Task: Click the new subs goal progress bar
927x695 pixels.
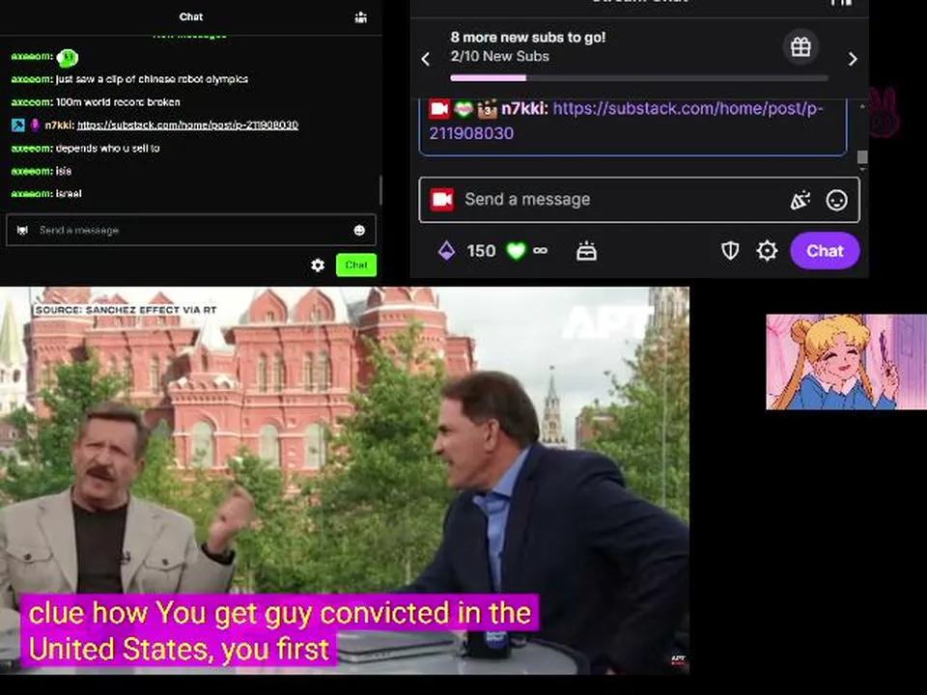Action: tap(639, 78)
